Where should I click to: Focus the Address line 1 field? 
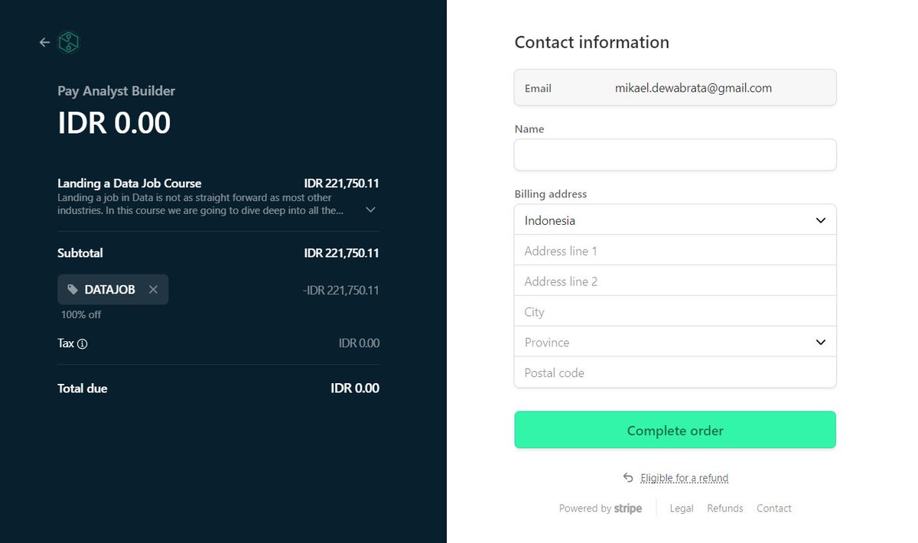tap(675, 250)
